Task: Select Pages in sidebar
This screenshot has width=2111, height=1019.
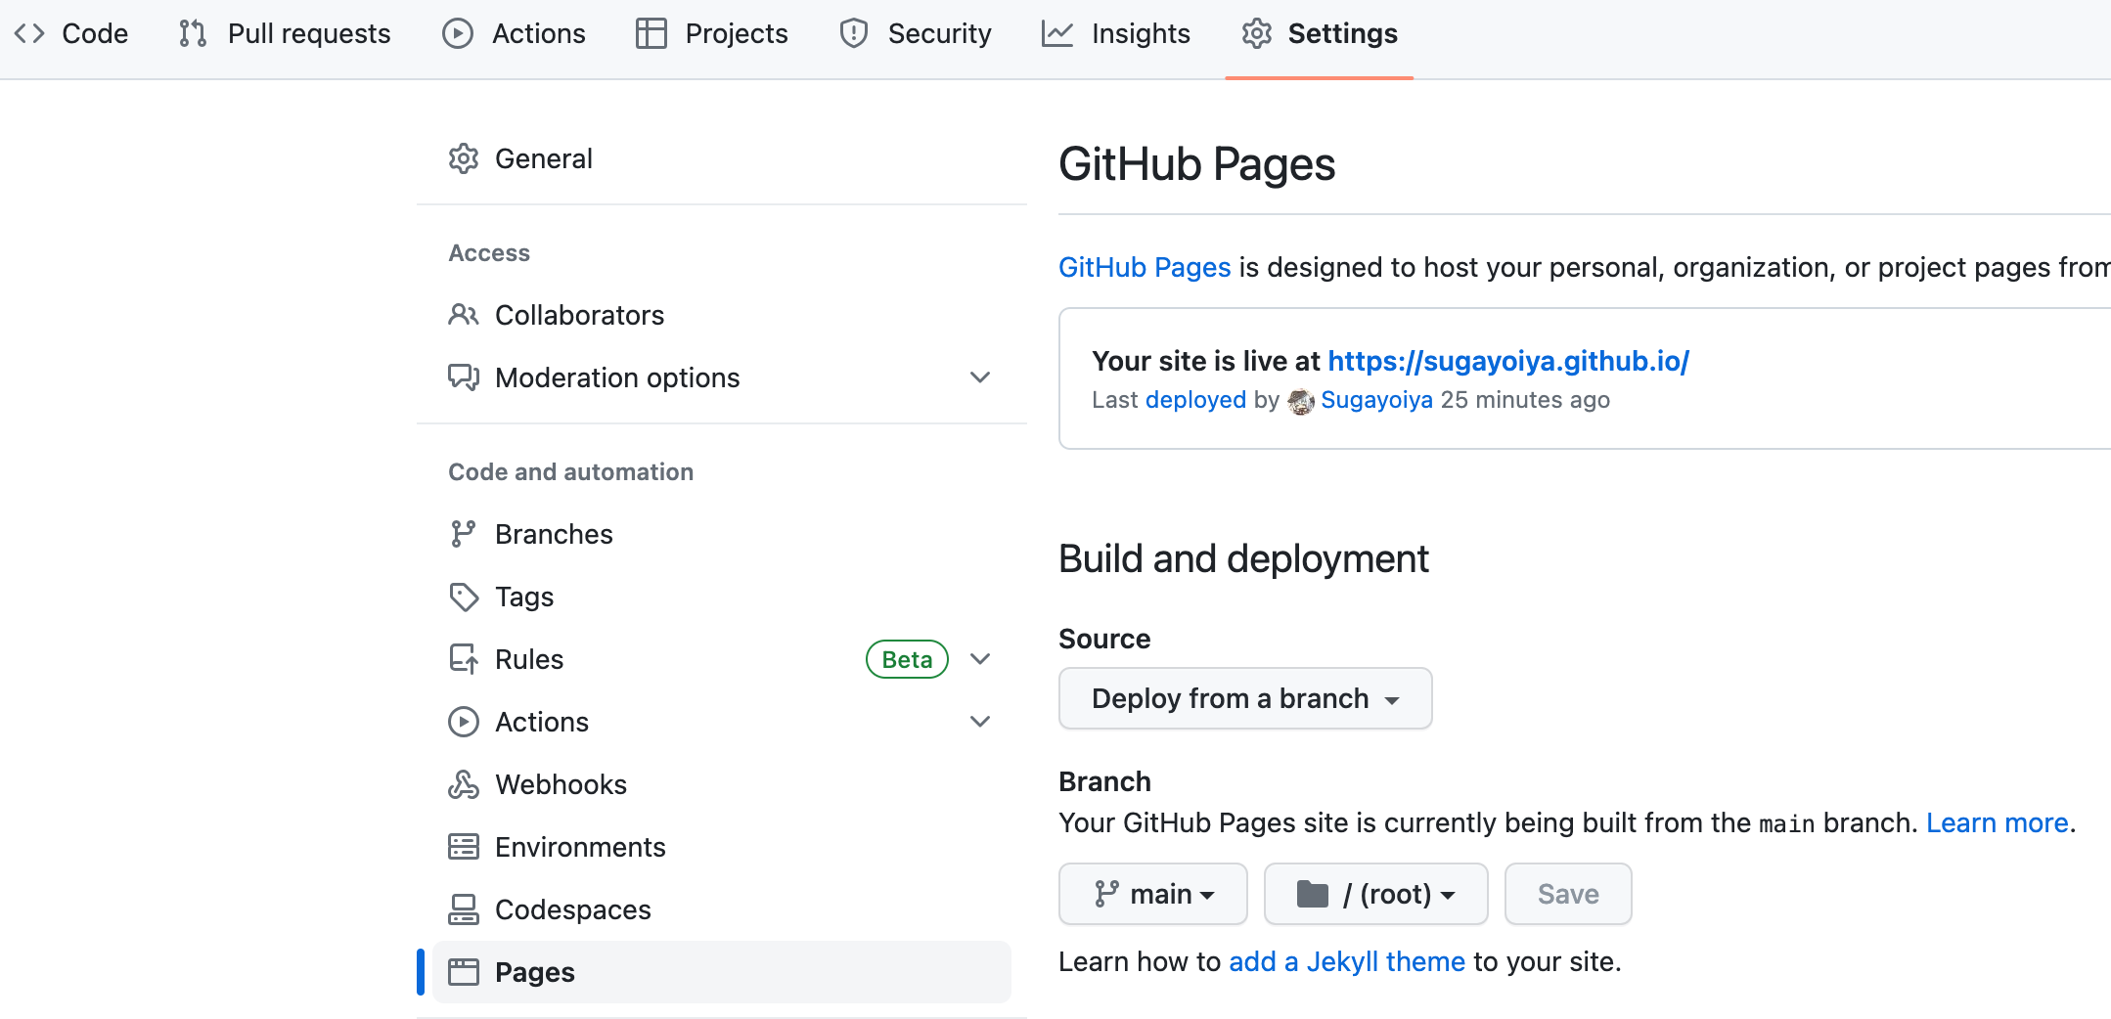Action: click(x=722, y=972)
